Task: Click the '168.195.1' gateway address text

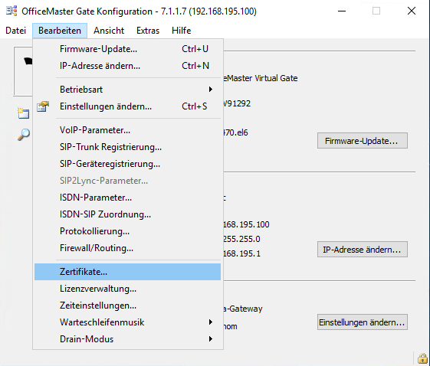Action: click(242, 253)
